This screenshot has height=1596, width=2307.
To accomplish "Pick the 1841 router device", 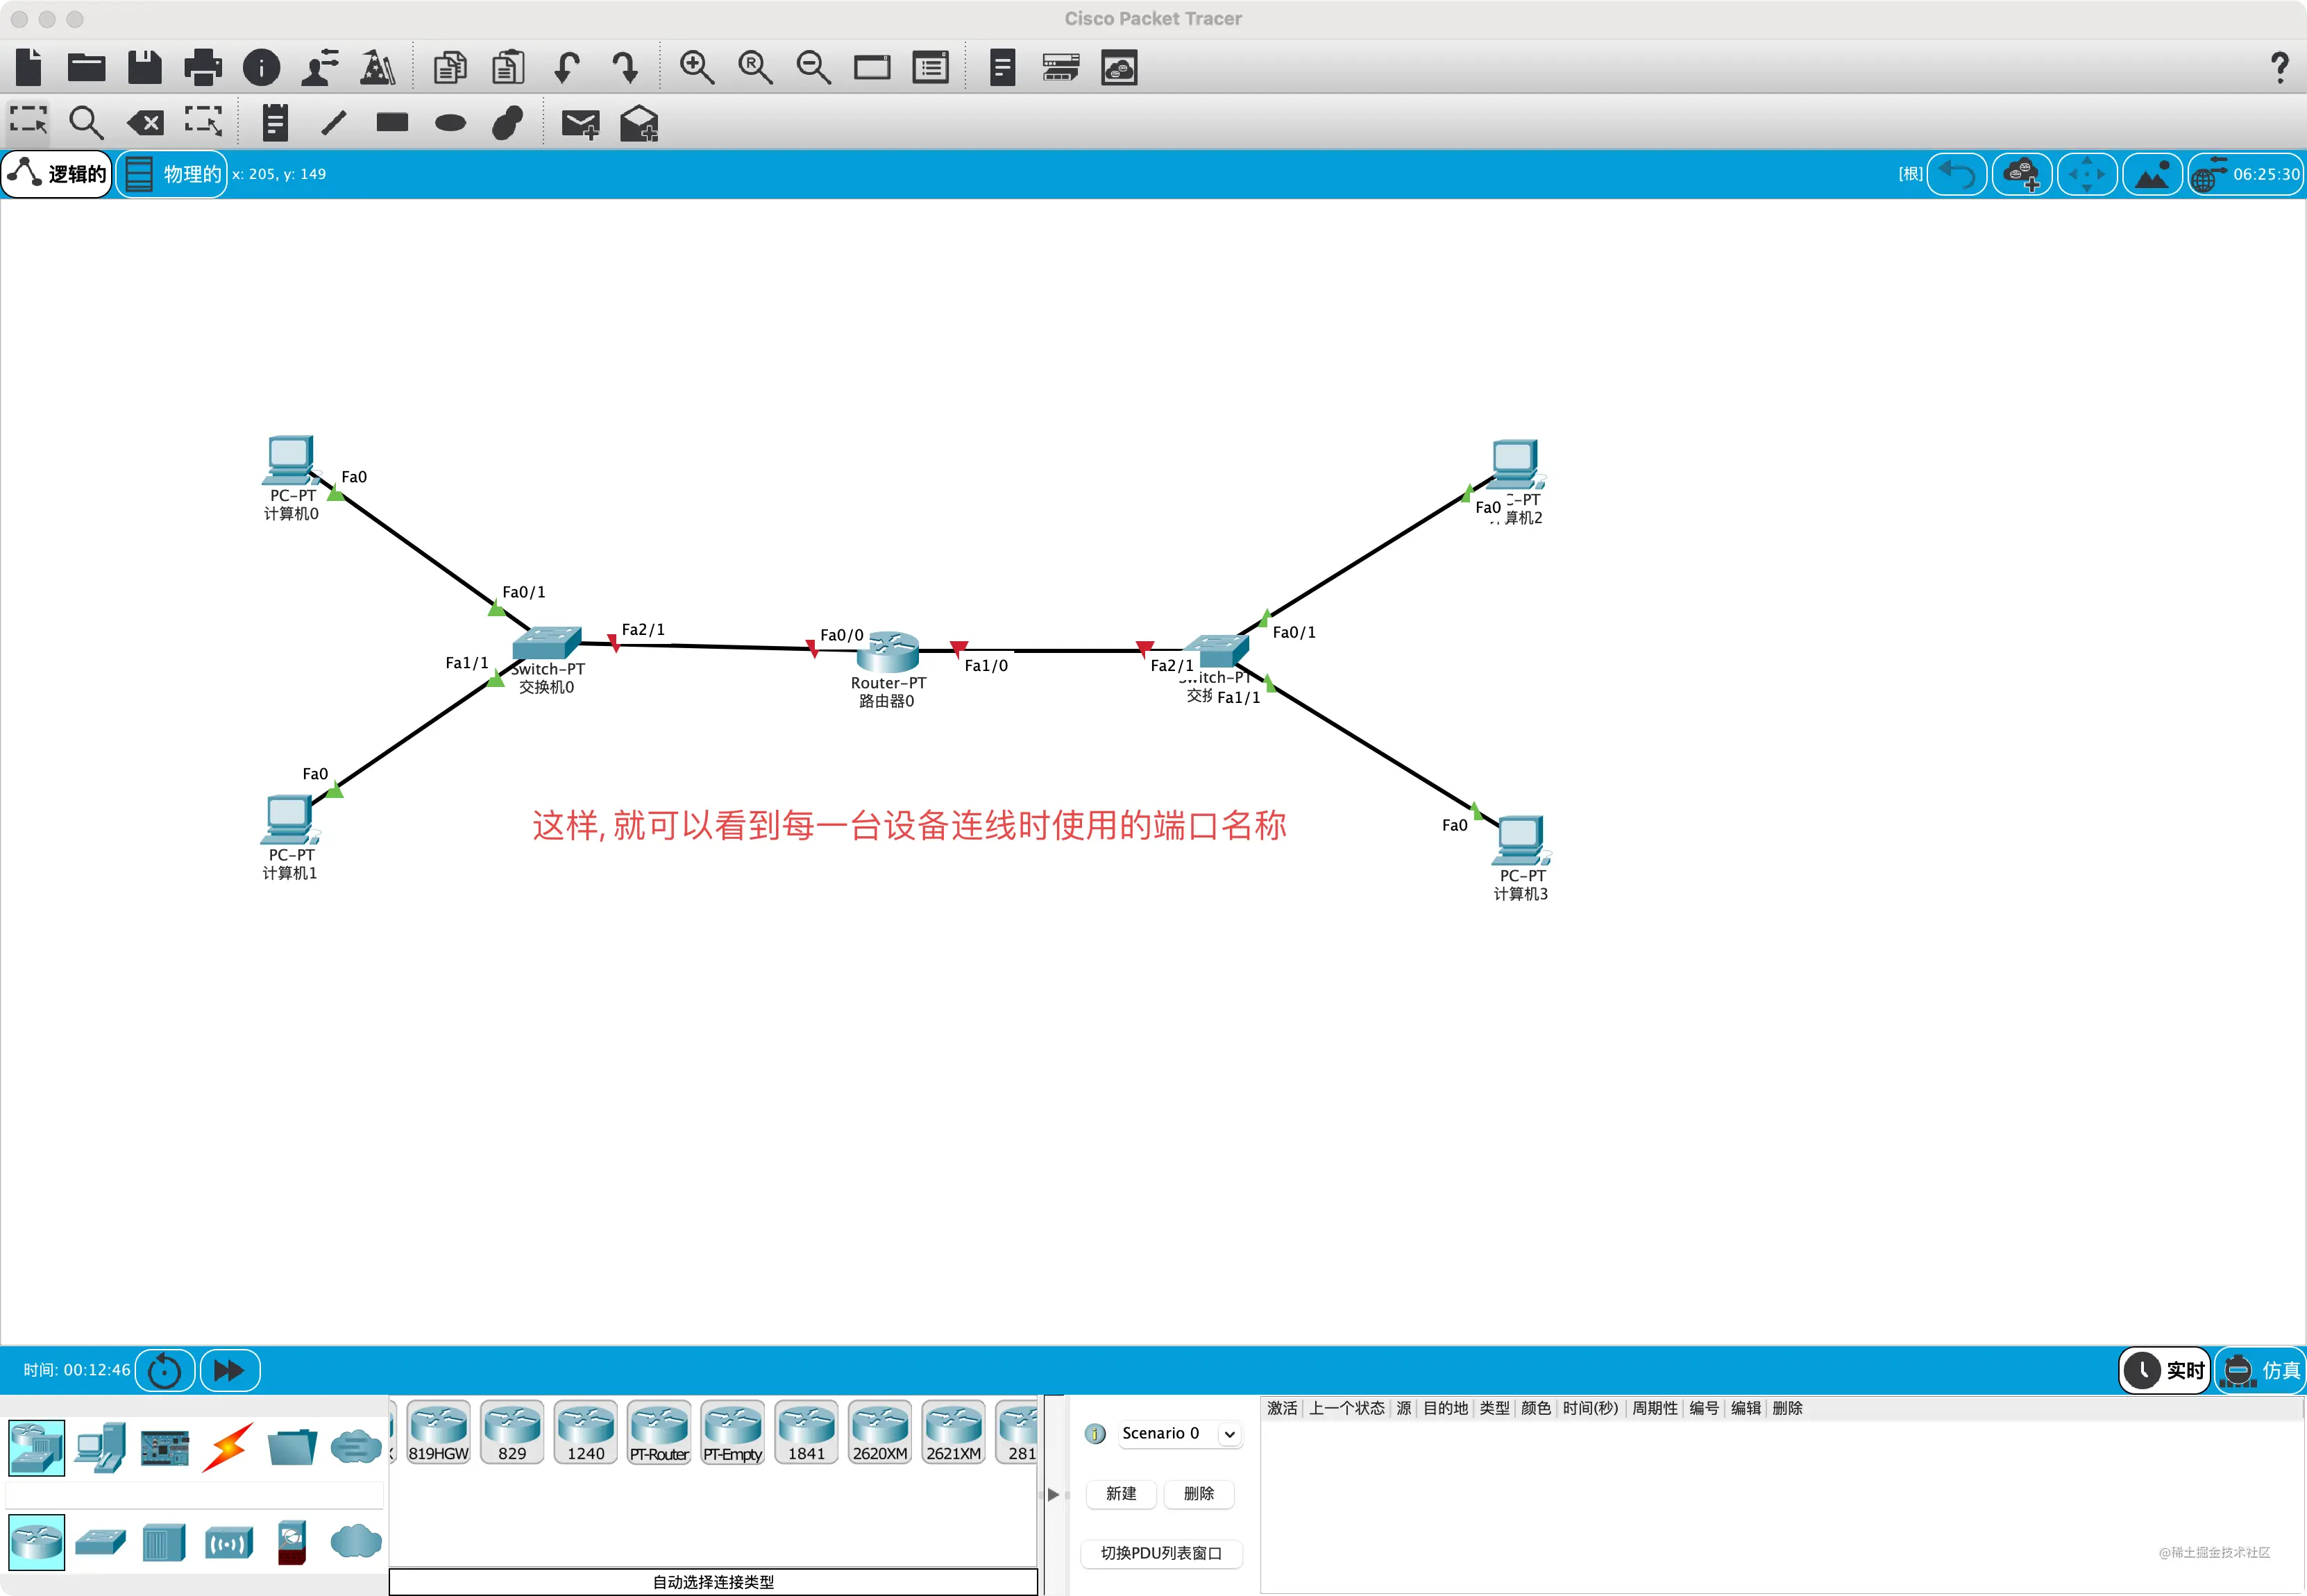I will click(x=806, y=1432).
